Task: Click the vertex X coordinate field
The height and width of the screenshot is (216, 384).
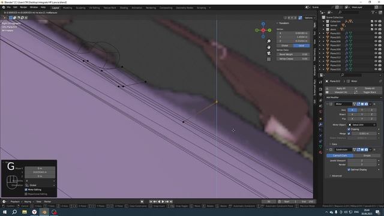Action: (293, 33)
